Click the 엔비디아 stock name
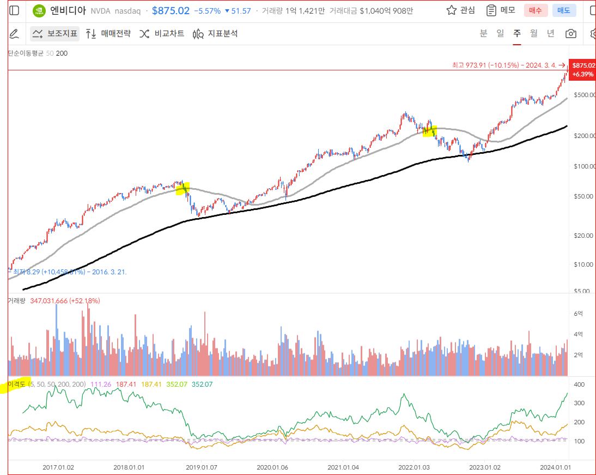Viewport: 596px width, 475px height. point(69,10)
